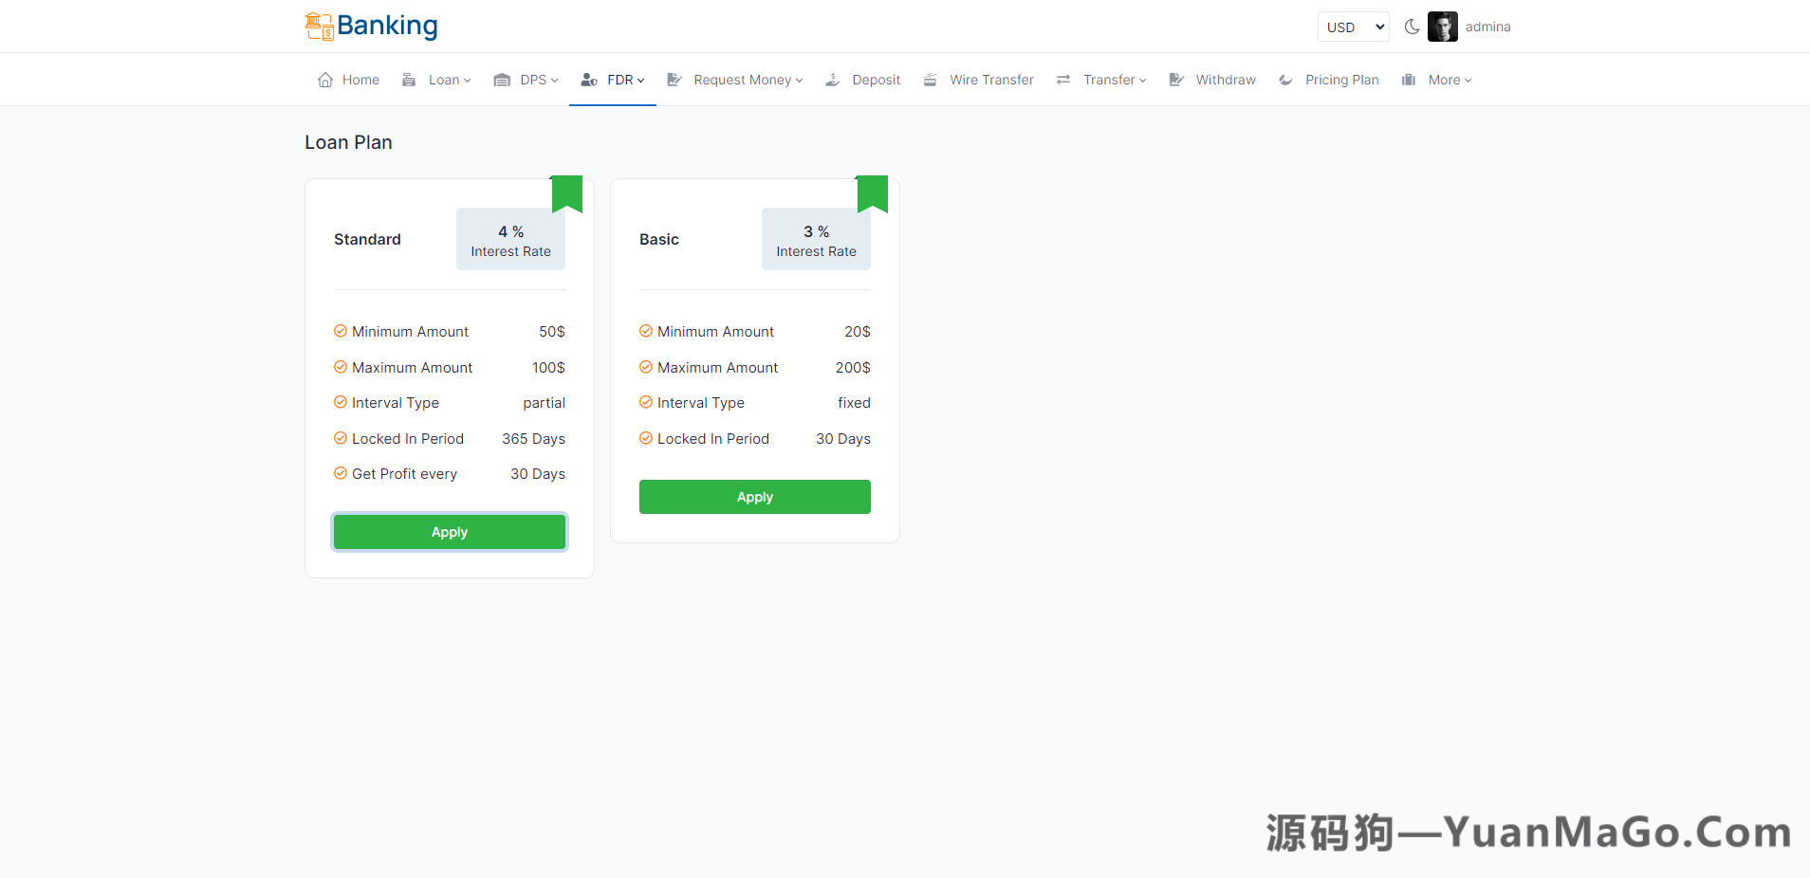Click the Transfer arrows icon
The width and height of the screenshot is (1810, 878).
1063,80
